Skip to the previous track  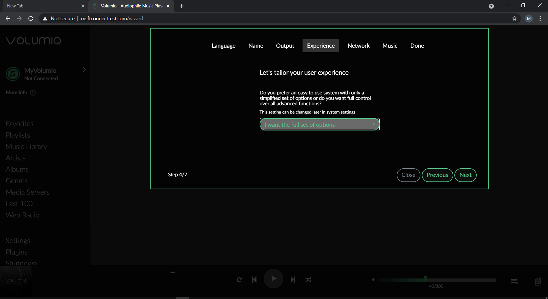click(x=254, y=280)
